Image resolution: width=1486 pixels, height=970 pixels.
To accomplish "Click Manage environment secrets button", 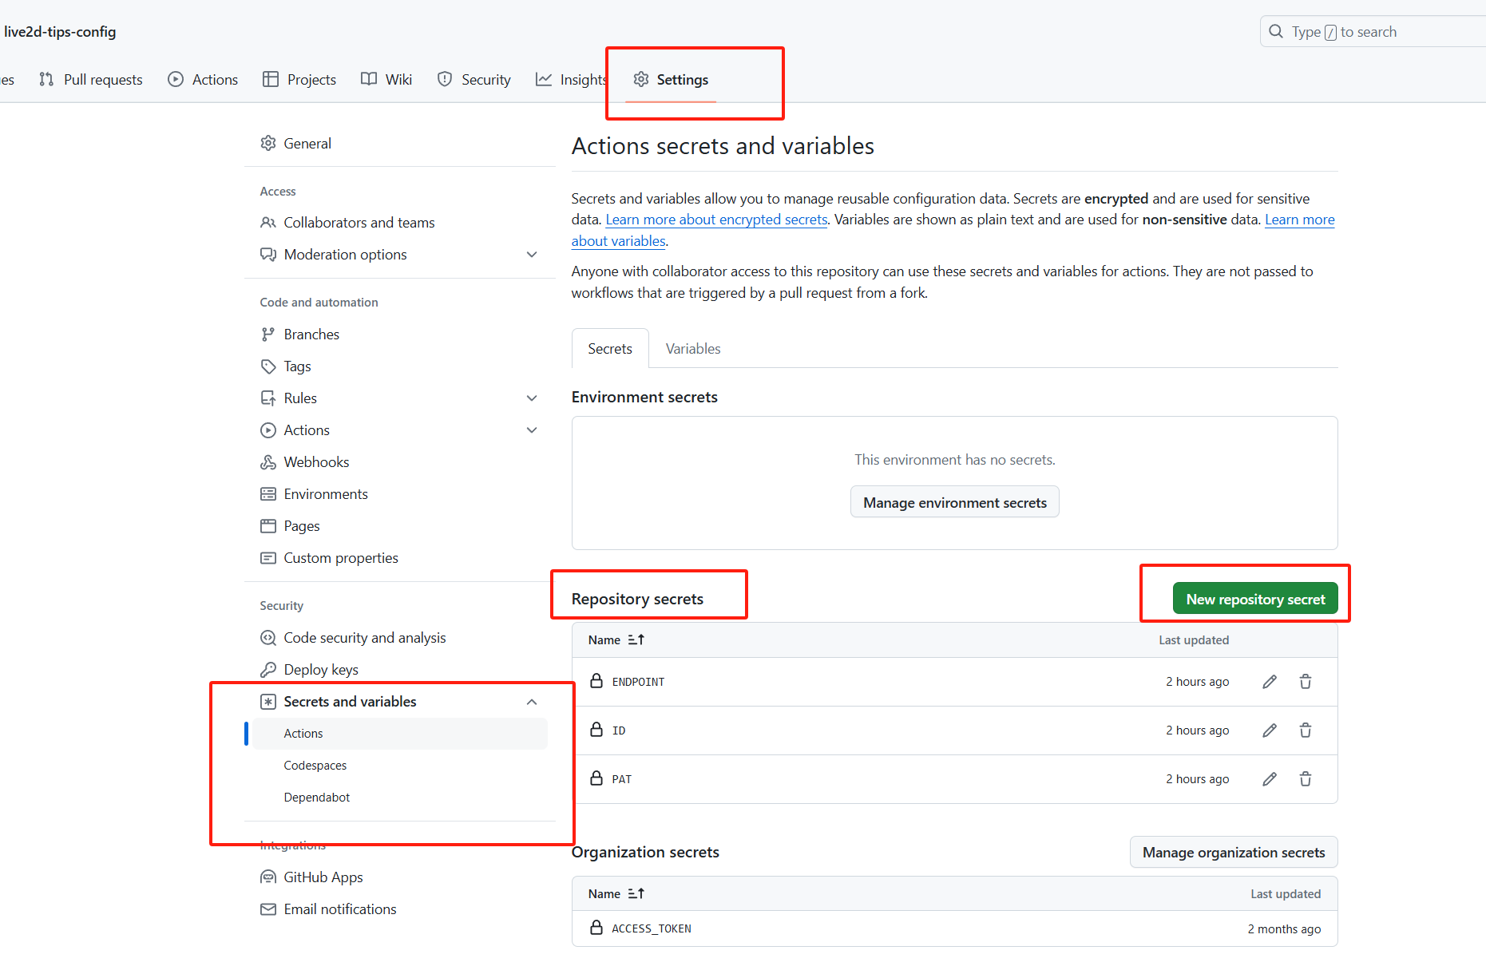I will point(954,503).
